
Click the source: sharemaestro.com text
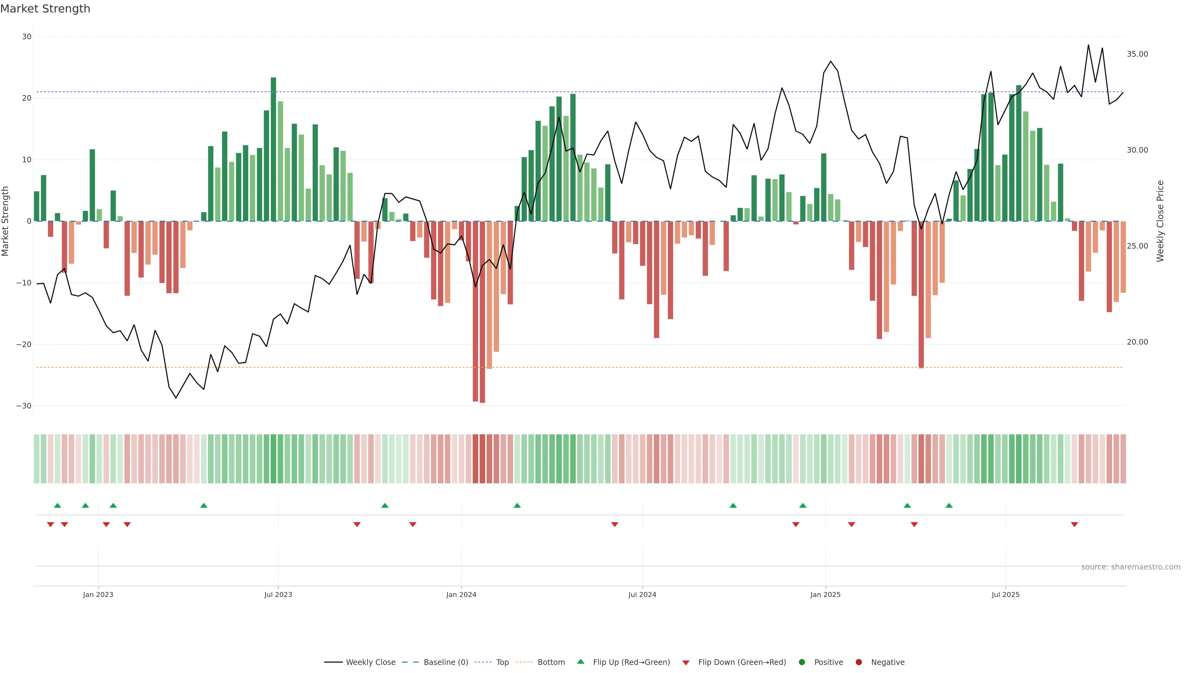(1131, 567)
